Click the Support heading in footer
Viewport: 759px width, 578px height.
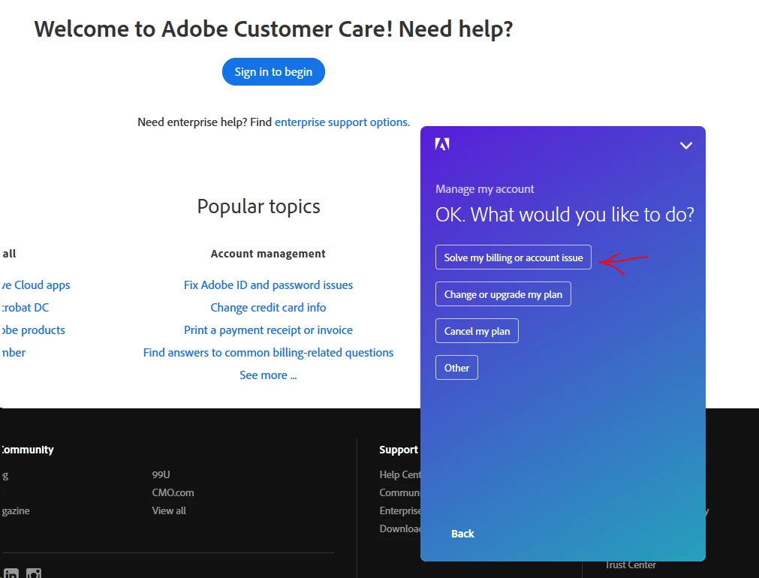pyautogui.click(x=399, y=450)
